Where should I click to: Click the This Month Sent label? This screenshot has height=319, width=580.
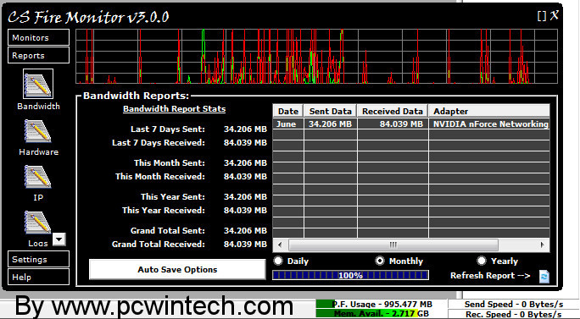click(x=170, y=162)
